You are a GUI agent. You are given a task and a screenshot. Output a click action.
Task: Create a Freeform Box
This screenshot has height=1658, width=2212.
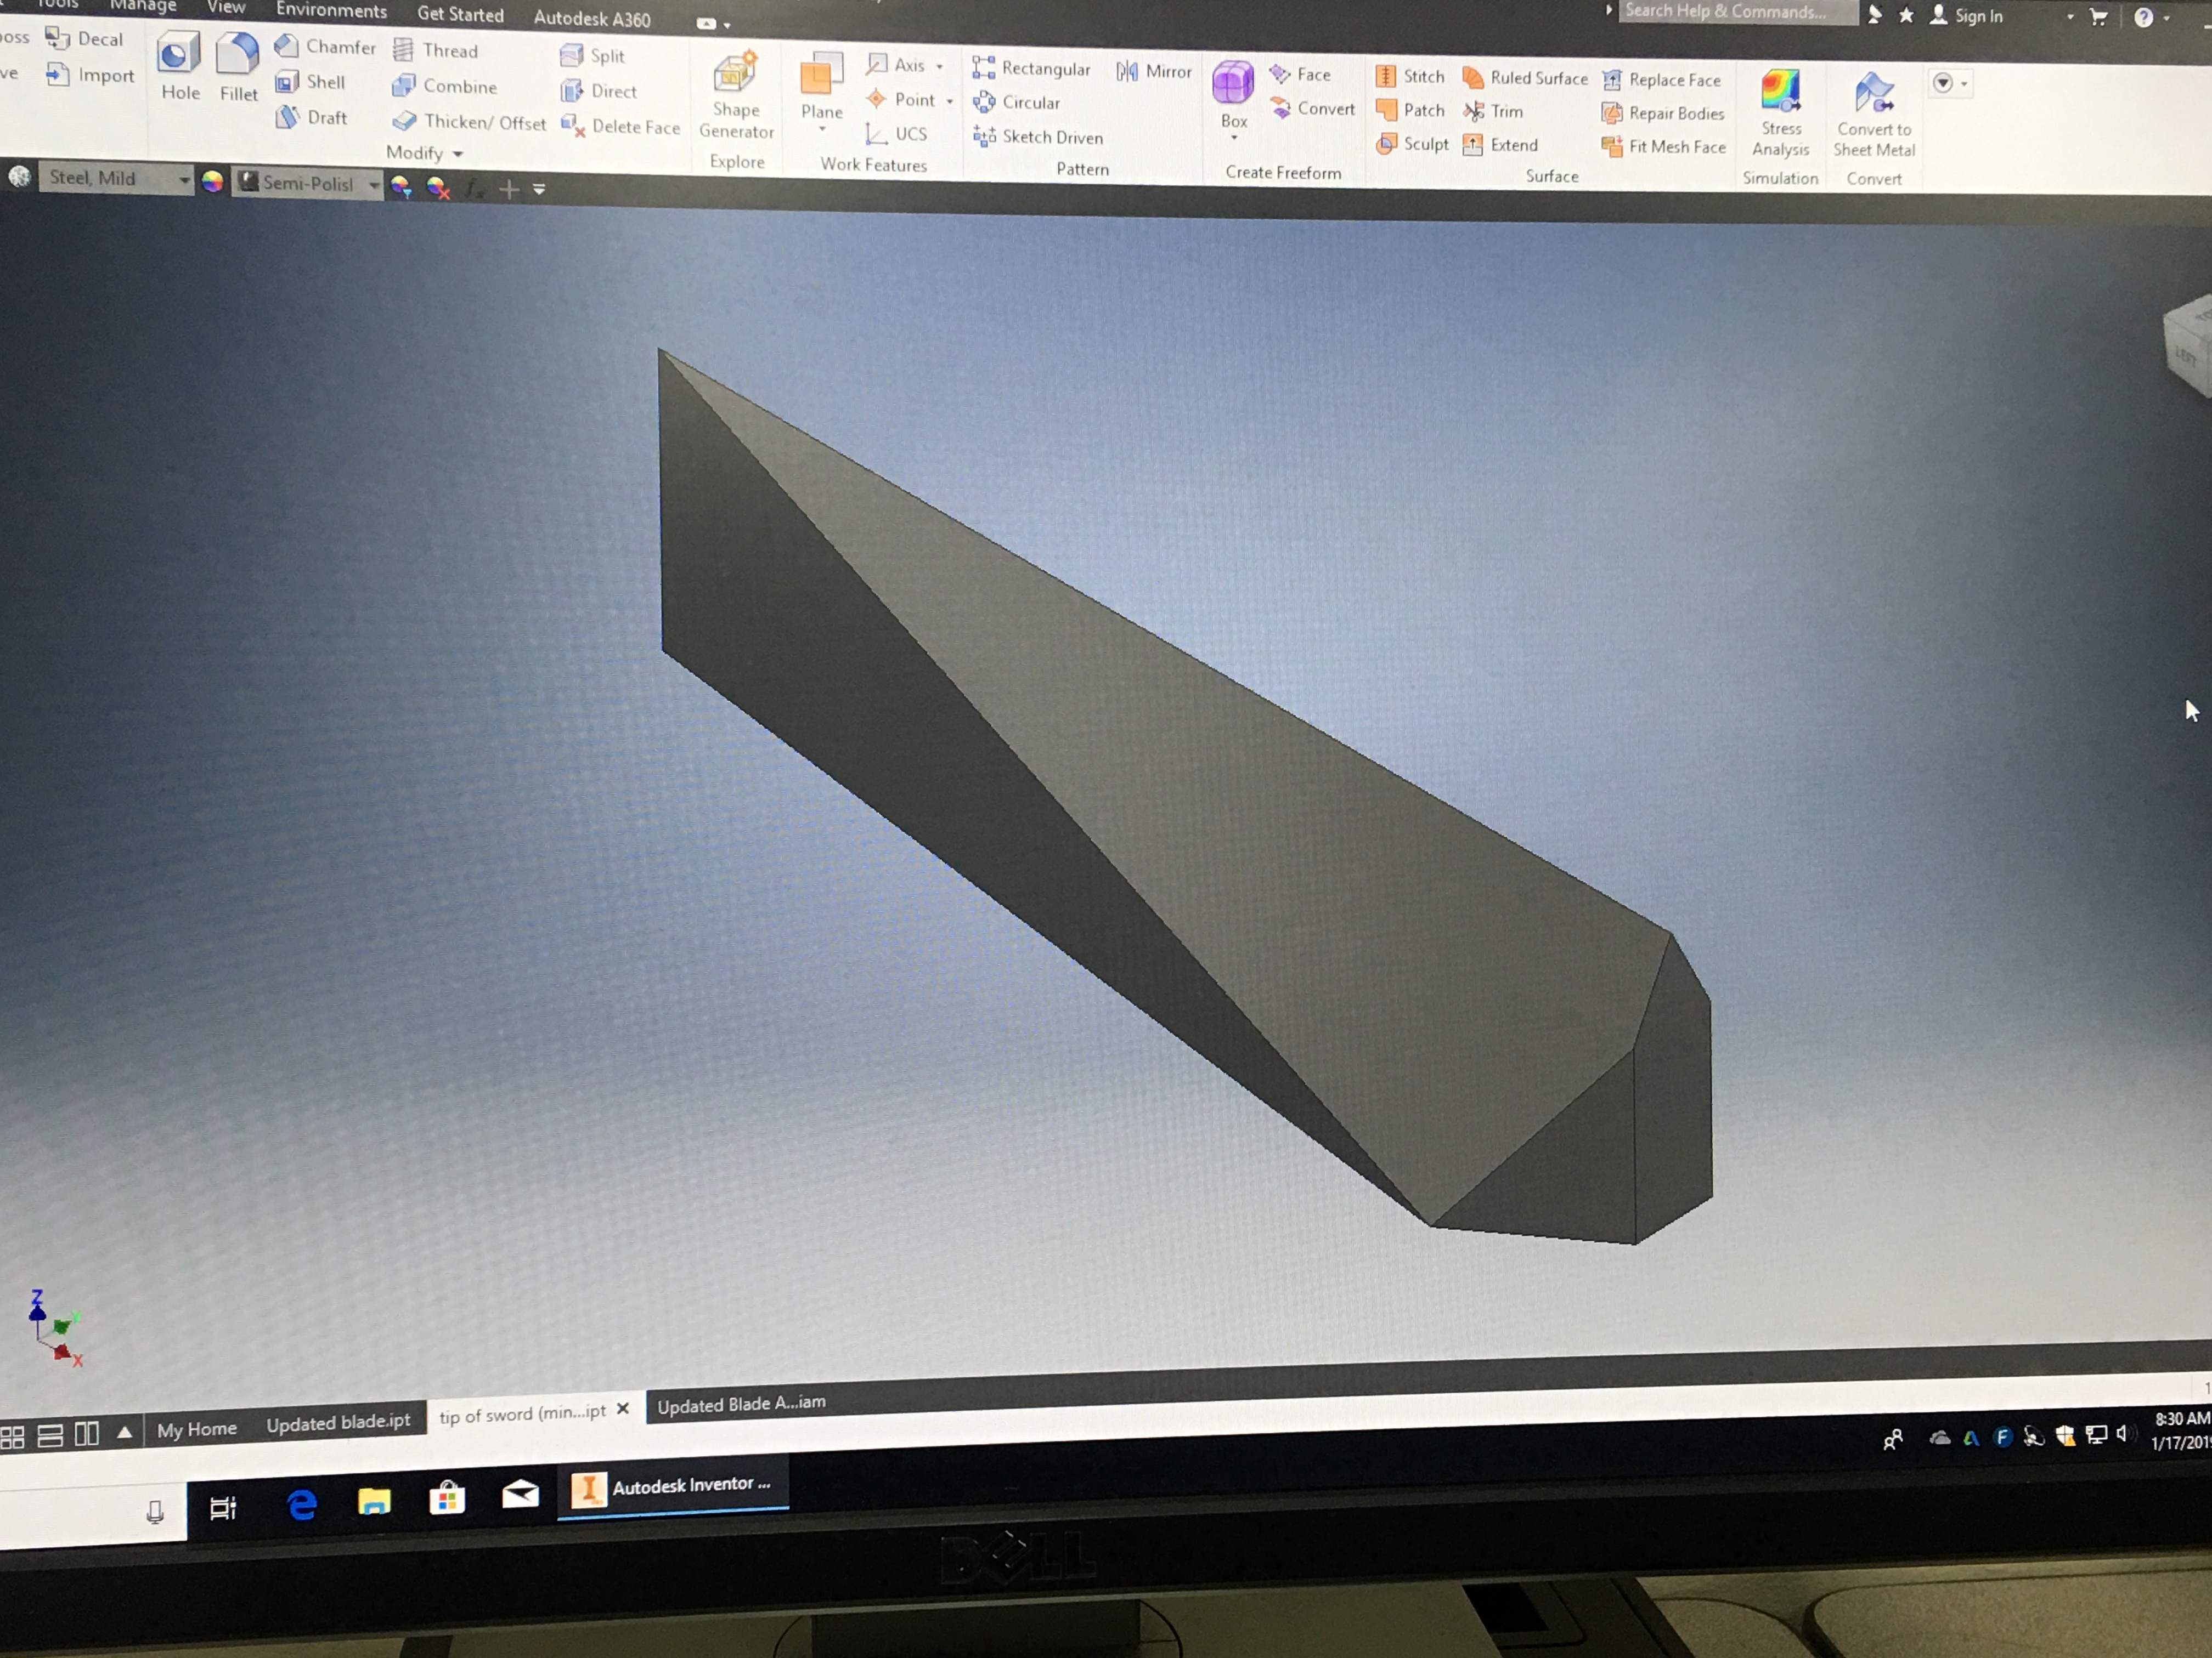[x=1233, y=84]
